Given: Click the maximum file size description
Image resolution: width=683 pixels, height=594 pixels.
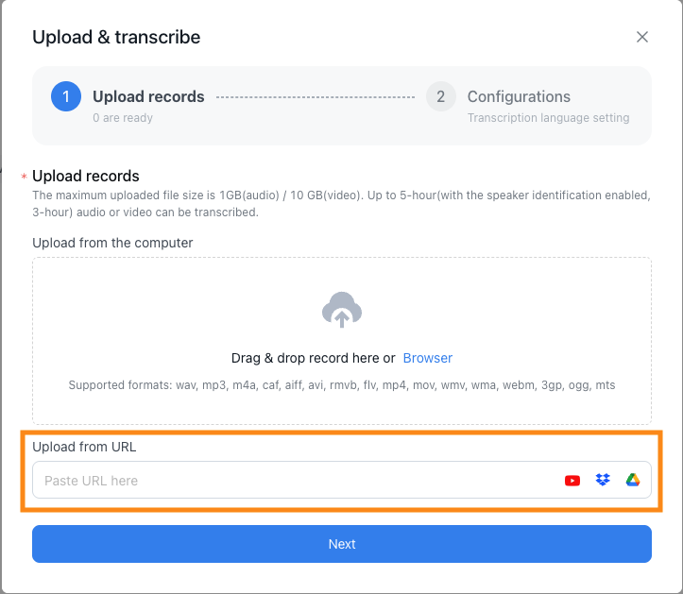Looking at the screenshot, I should pyautogui.click(x=342, y=204).
